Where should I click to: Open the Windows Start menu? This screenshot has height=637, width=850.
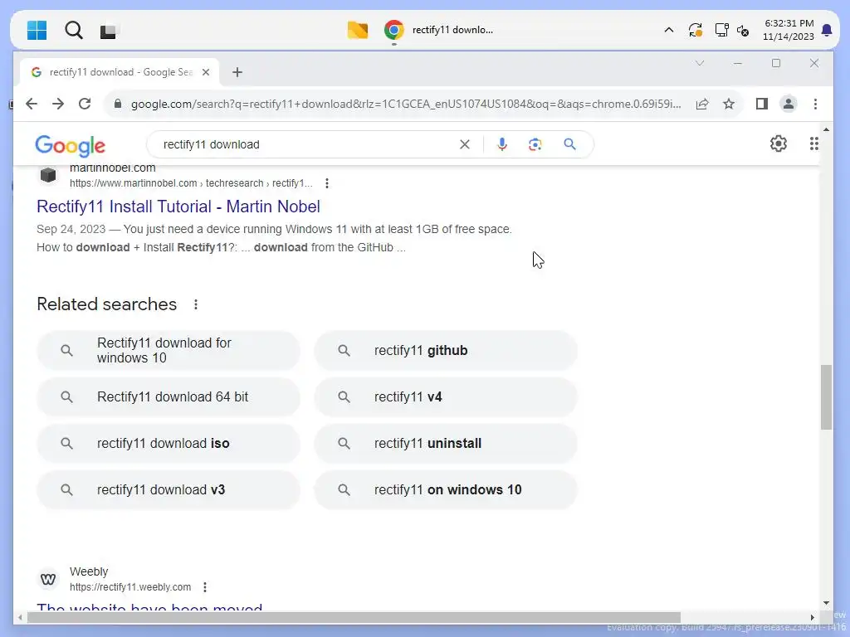pos(37,31)
